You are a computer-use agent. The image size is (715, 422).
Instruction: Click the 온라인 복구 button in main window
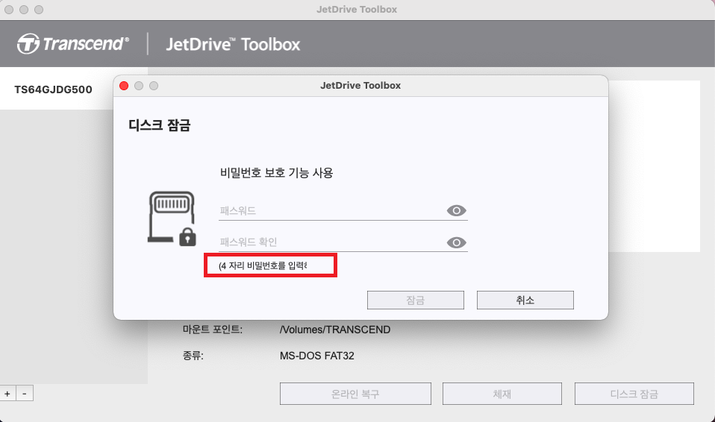pos(355,394)
